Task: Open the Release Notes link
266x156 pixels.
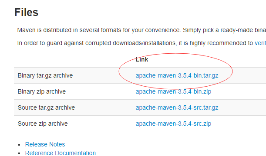Action: tap(45, 144)
